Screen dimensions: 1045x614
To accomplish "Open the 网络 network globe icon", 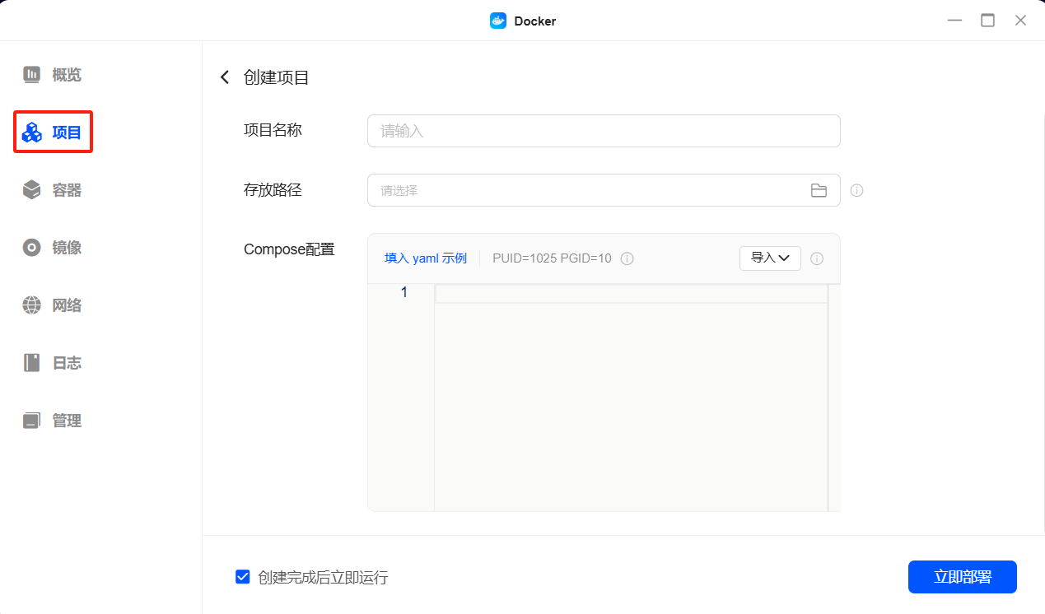I will tap(31, 305).
